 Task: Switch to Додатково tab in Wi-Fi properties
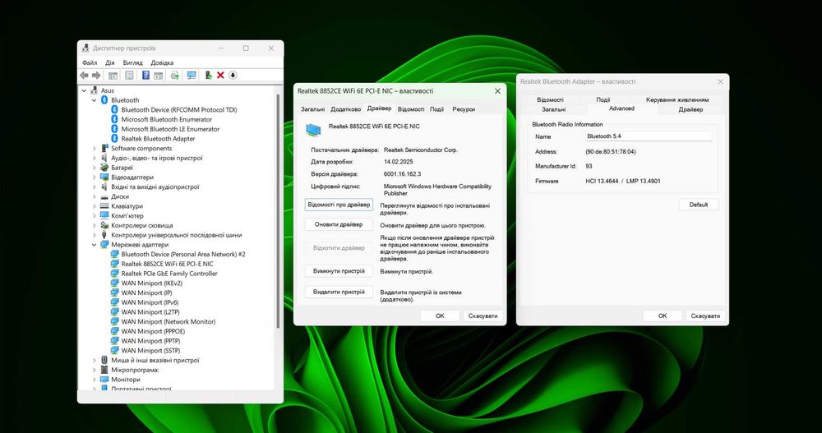click(x=346, y=109)
